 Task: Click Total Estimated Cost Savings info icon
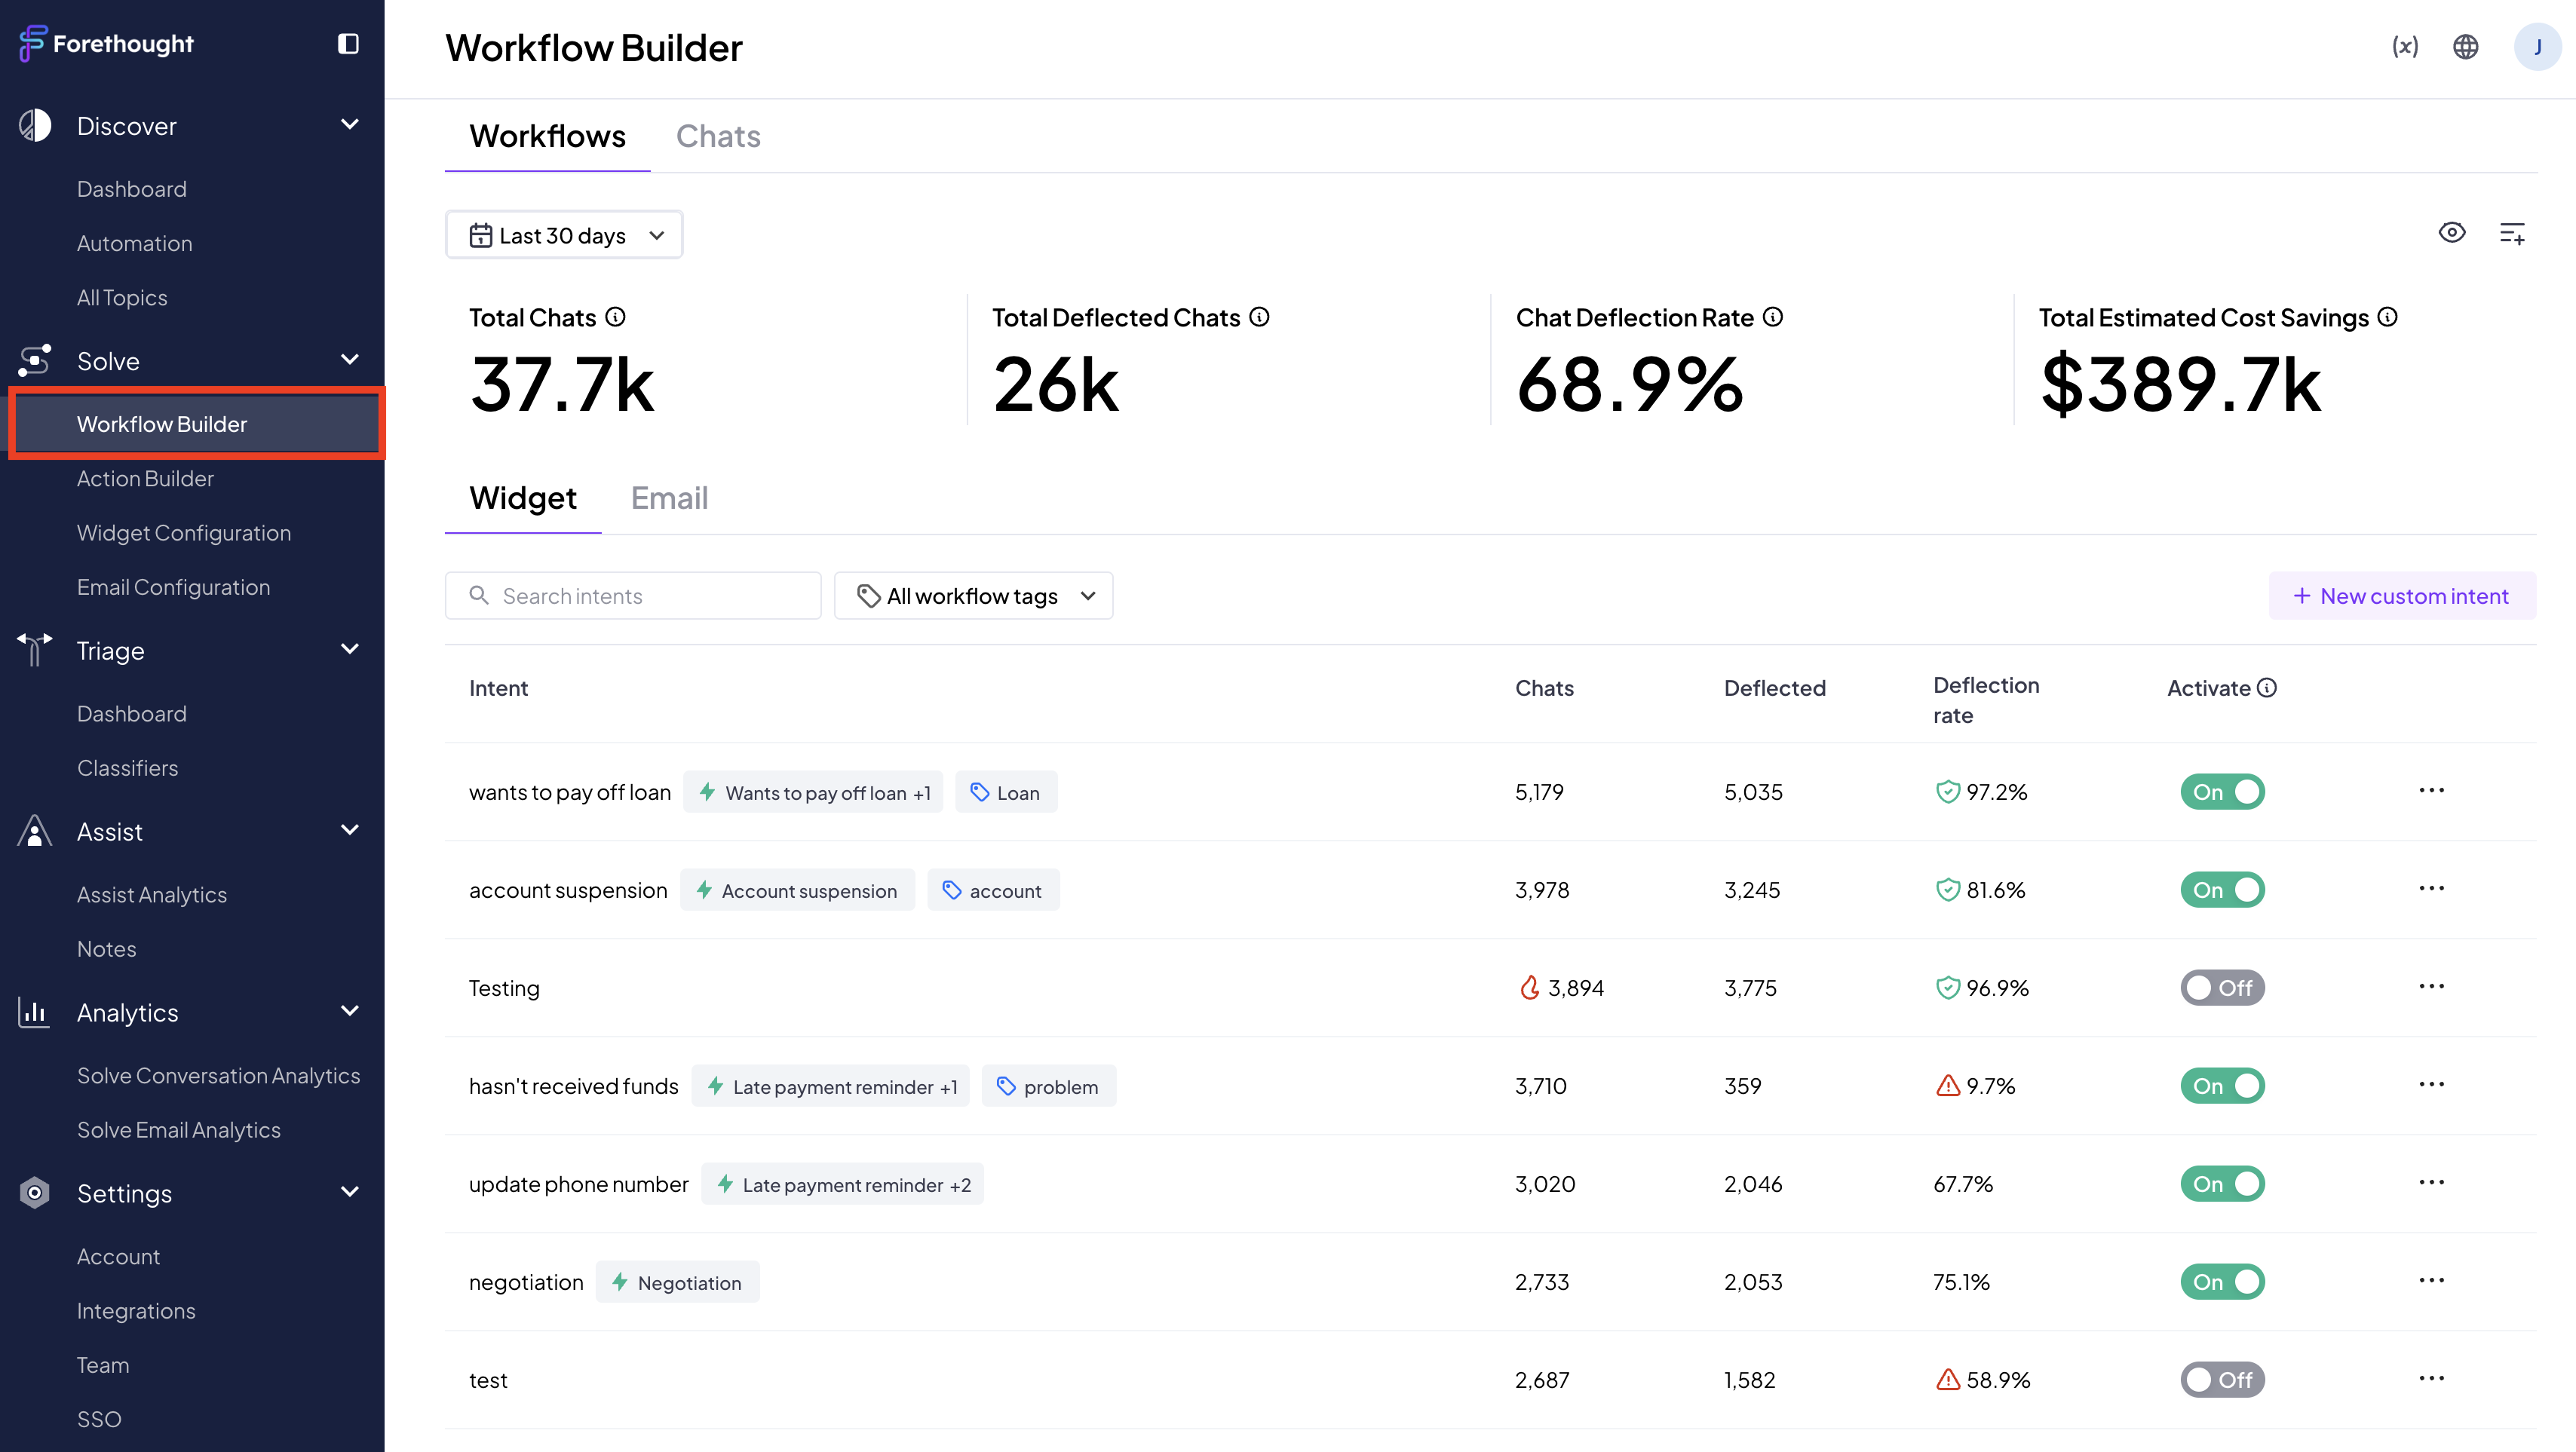[x=2388, y=317]
